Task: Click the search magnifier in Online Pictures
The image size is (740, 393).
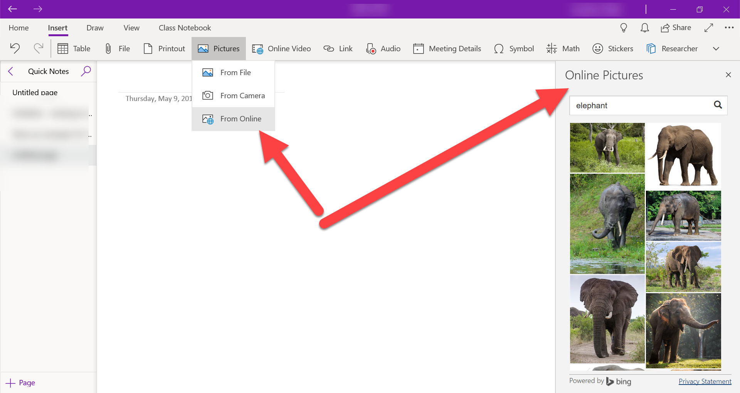Action: [718, 105]
